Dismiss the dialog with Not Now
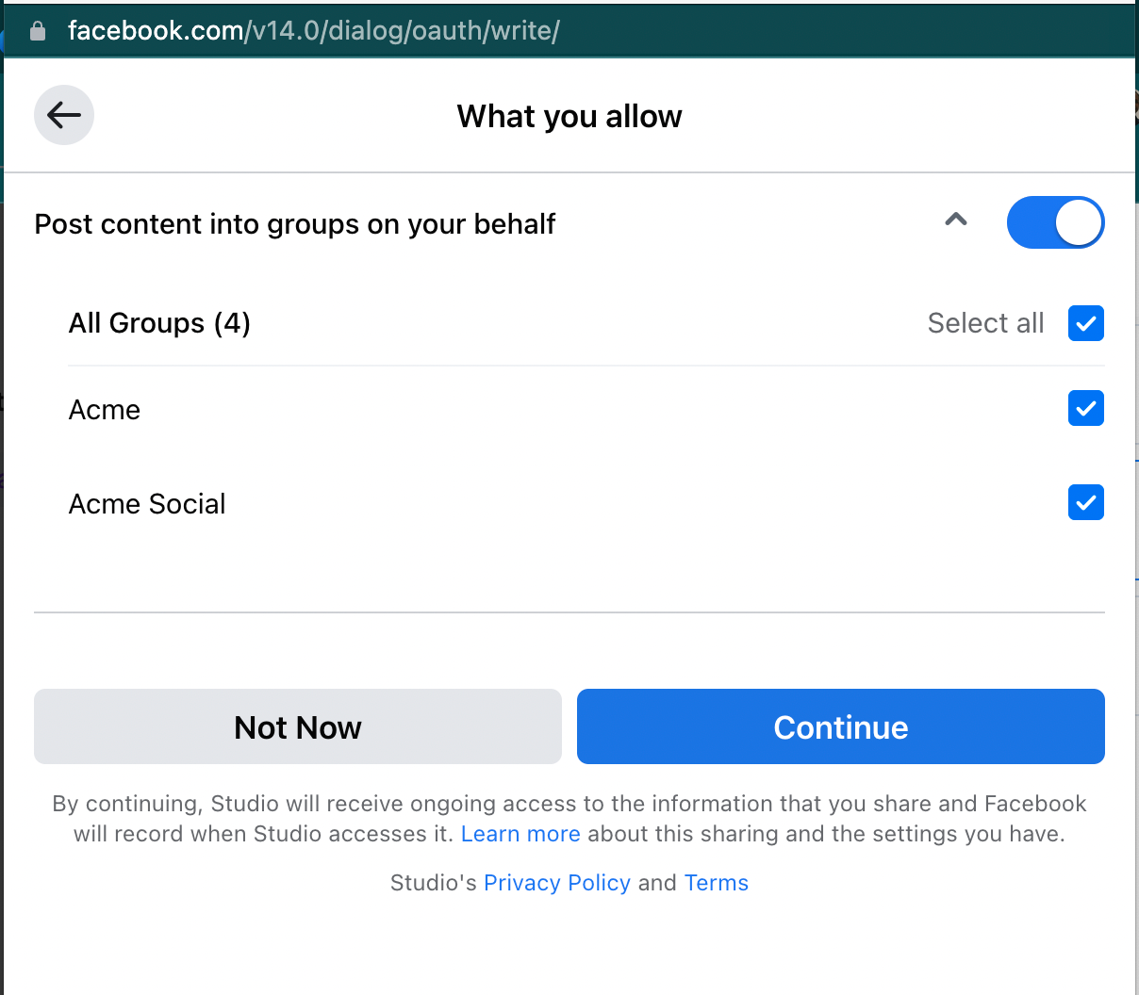Viewport: 1139px width, 995px height. [x=297, y=726]
